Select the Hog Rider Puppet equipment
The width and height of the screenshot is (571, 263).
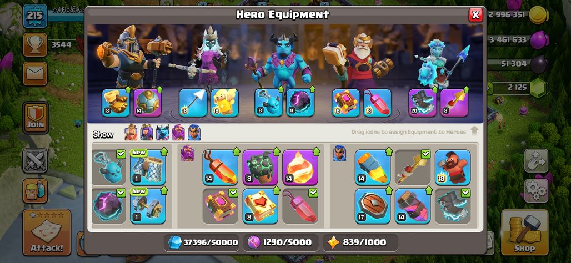[x=453, y=167]
